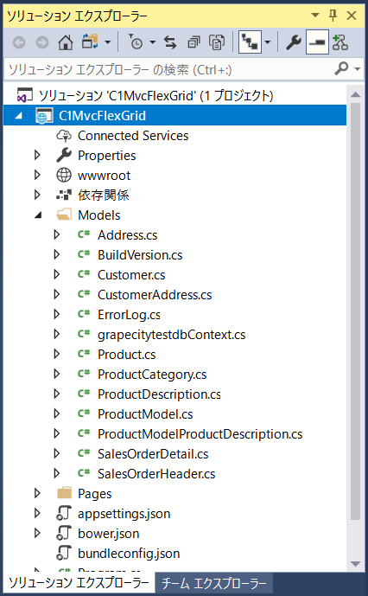368x596 pixels.
Task: Switch to the チーム エクスプローラー tab
Action: tap(214, 583)
